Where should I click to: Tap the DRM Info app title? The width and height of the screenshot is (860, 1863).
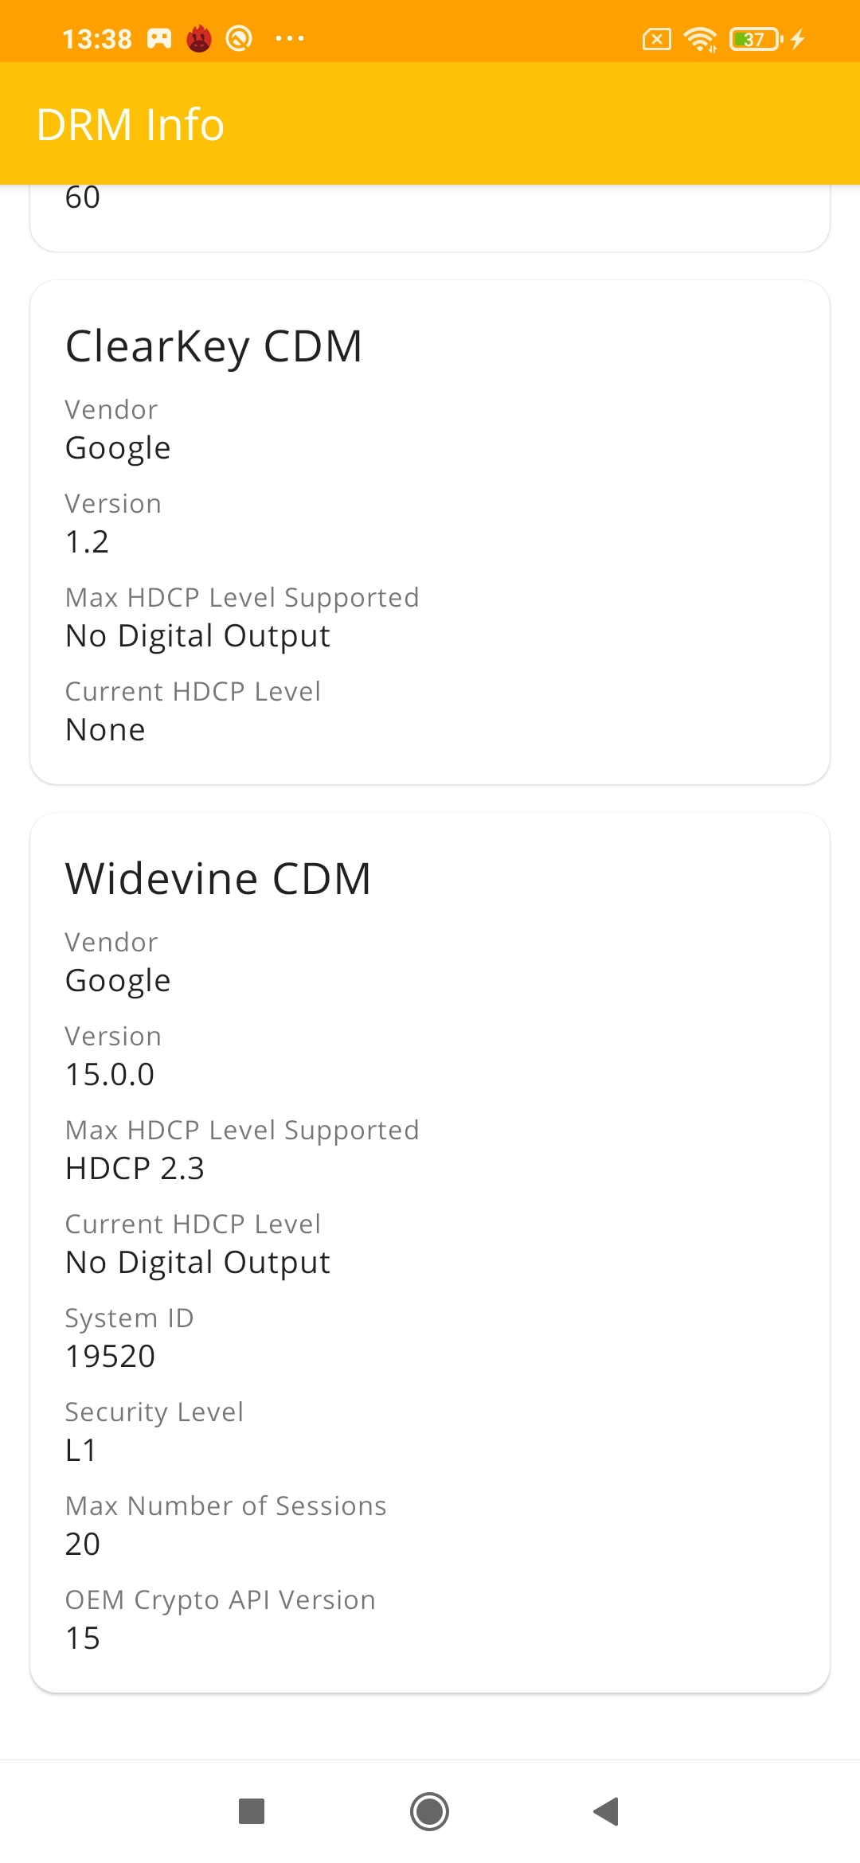coord(131,125)
